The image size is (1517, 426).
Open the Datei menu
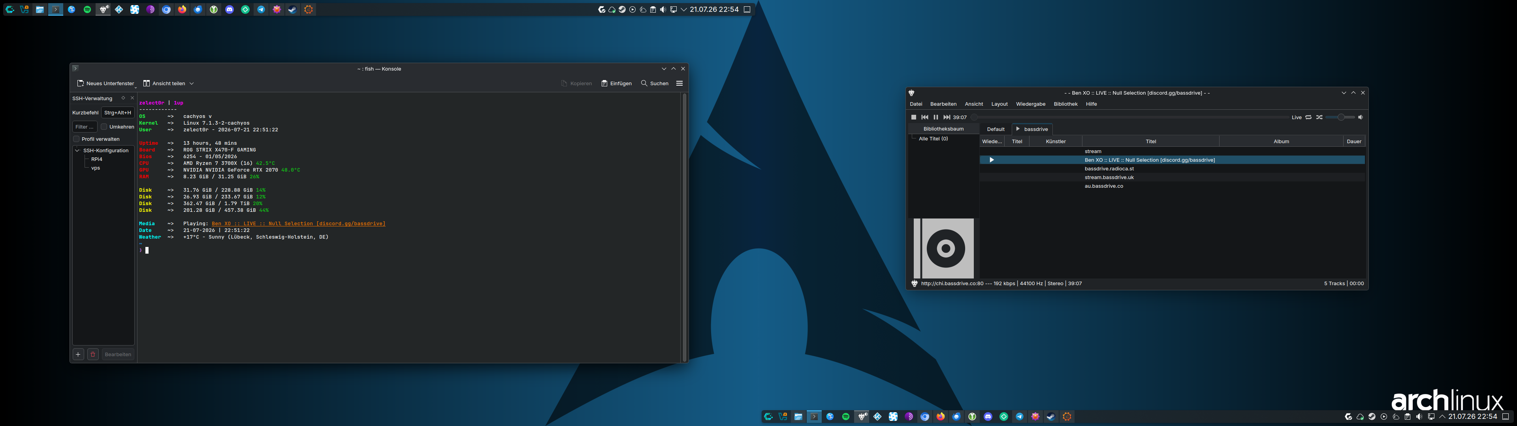(x=916, y=104)
